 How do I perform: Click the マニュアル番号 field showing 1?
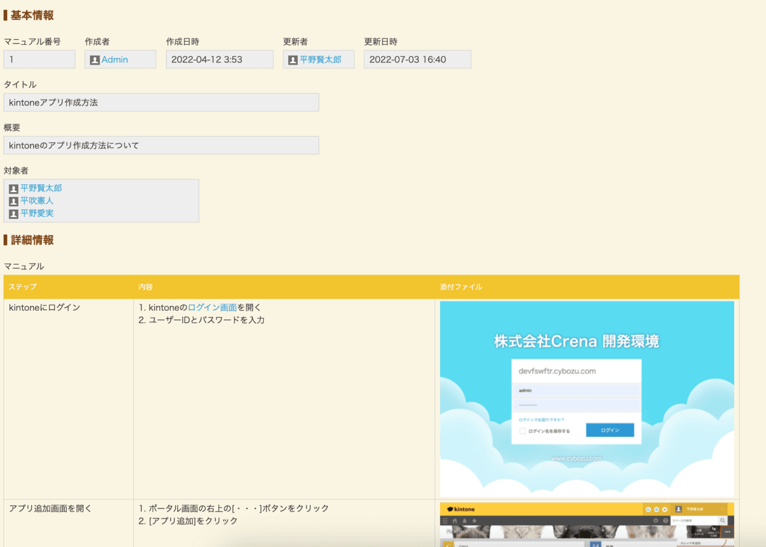(39, 60)
